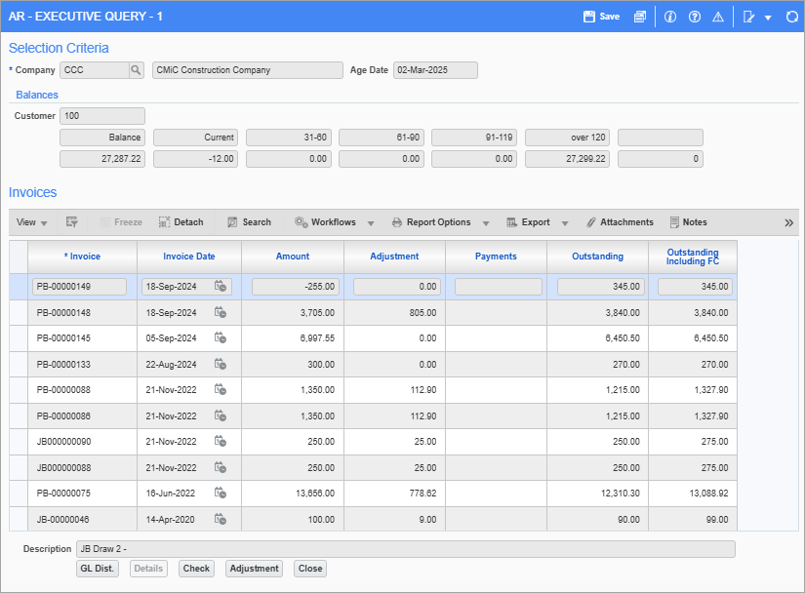Click the Check button
Viewport: 805px width, 593px height.
tap(196, 569)
